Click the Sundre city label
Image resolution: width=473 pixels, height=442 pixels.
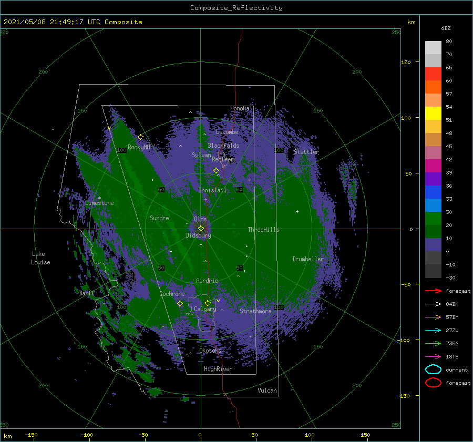coord(159,218)
